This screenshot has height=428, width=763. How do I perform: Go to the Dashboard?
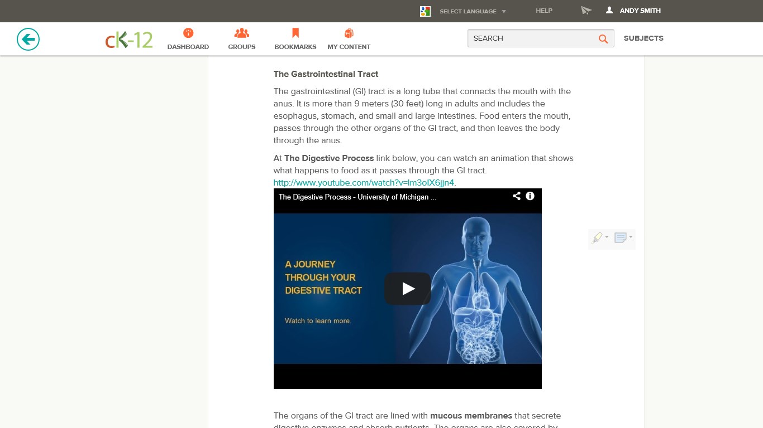[188, 39]
